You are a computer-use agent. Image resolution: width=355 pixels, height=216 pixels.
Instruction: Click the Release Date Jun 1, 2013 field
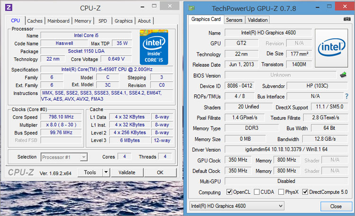click(x=241, y=64)
